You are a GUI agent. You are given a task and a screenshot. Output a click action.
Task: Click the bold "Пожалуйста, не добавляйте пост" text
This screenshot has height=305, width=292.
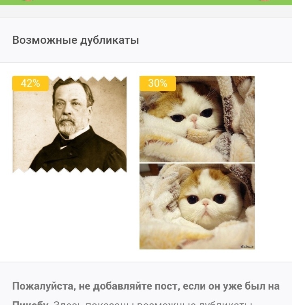point(96,286)
